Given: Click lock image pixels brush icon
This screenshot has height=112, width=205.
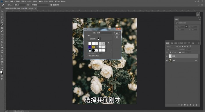Looking at the screenshot, I should (173, 52).
